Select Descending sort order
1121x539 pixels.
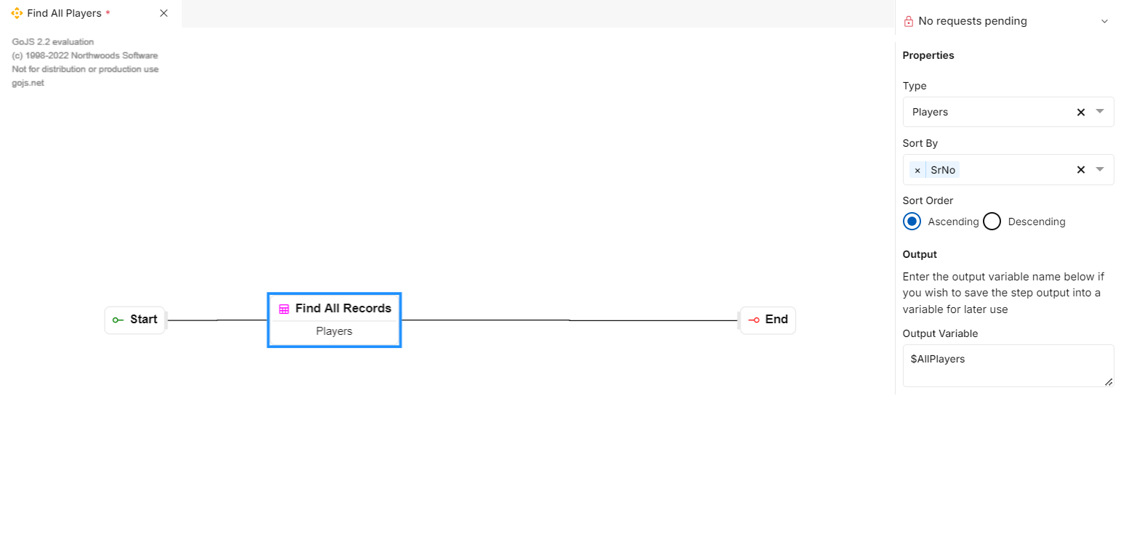(992, 222)
